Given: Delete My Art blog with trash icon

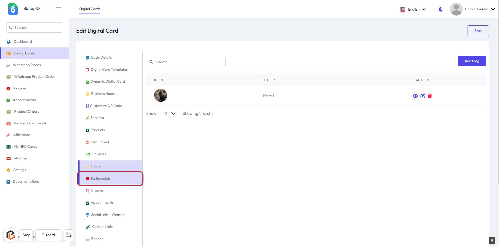Looking at the screenshot, I should coord(430,96).
